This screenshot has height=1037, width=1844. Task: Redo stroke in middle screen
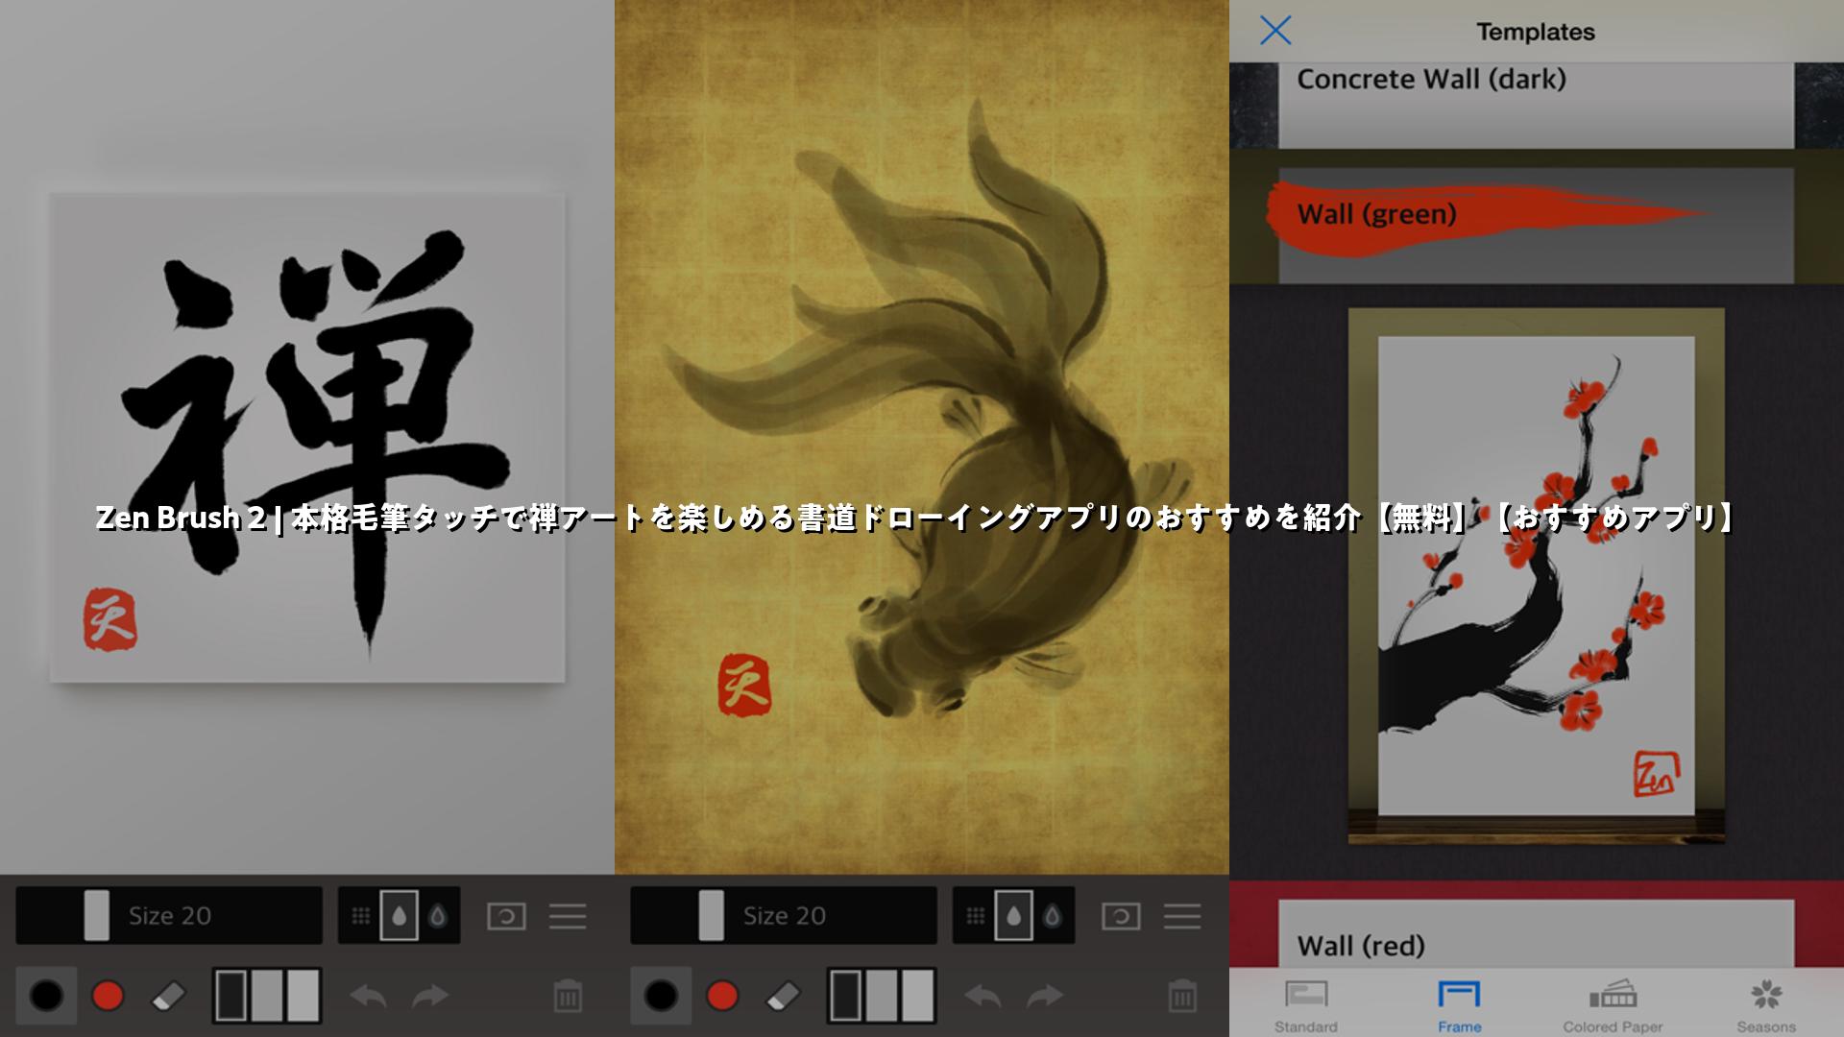point(1045,997)
